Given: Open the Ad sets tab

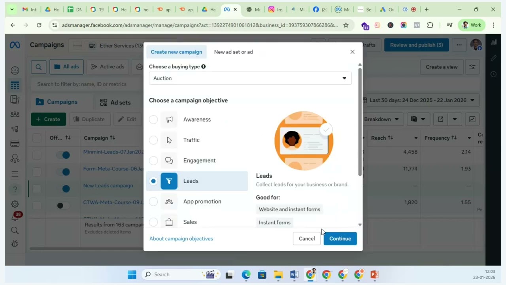Looking at the screenshot, I should (115, 103).
